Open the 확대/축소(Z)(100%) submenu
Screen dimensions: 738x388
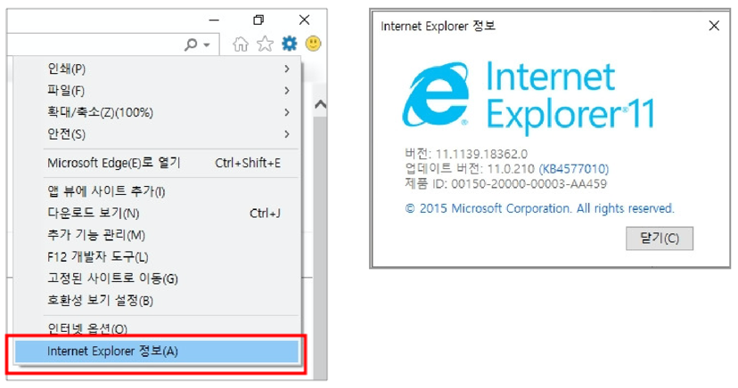coord(157,112)
